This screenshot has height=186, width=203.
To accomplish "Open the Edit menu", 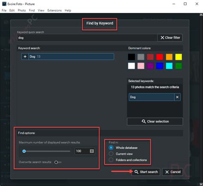I will click(12, 10).
